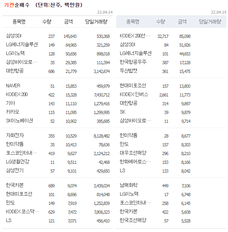Click the trading volume 3,439,034
This screenshot has width=228, height=232.
tap(101, 186)
